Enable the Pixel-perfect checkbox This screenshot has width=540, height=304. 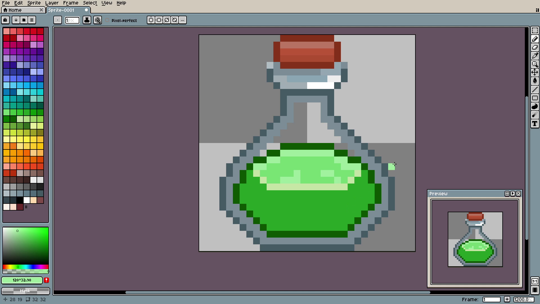coord(107,20)
